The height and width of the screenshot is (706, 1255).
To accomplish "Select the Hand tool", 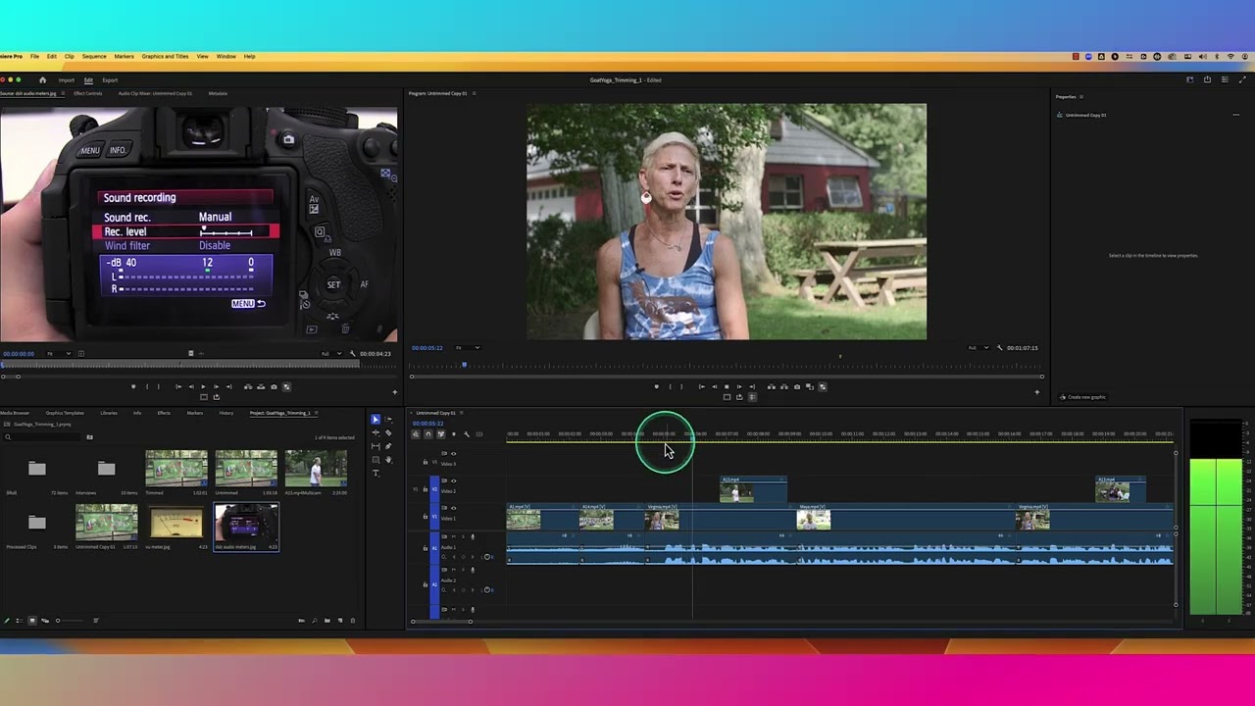I will coord(388,460).
